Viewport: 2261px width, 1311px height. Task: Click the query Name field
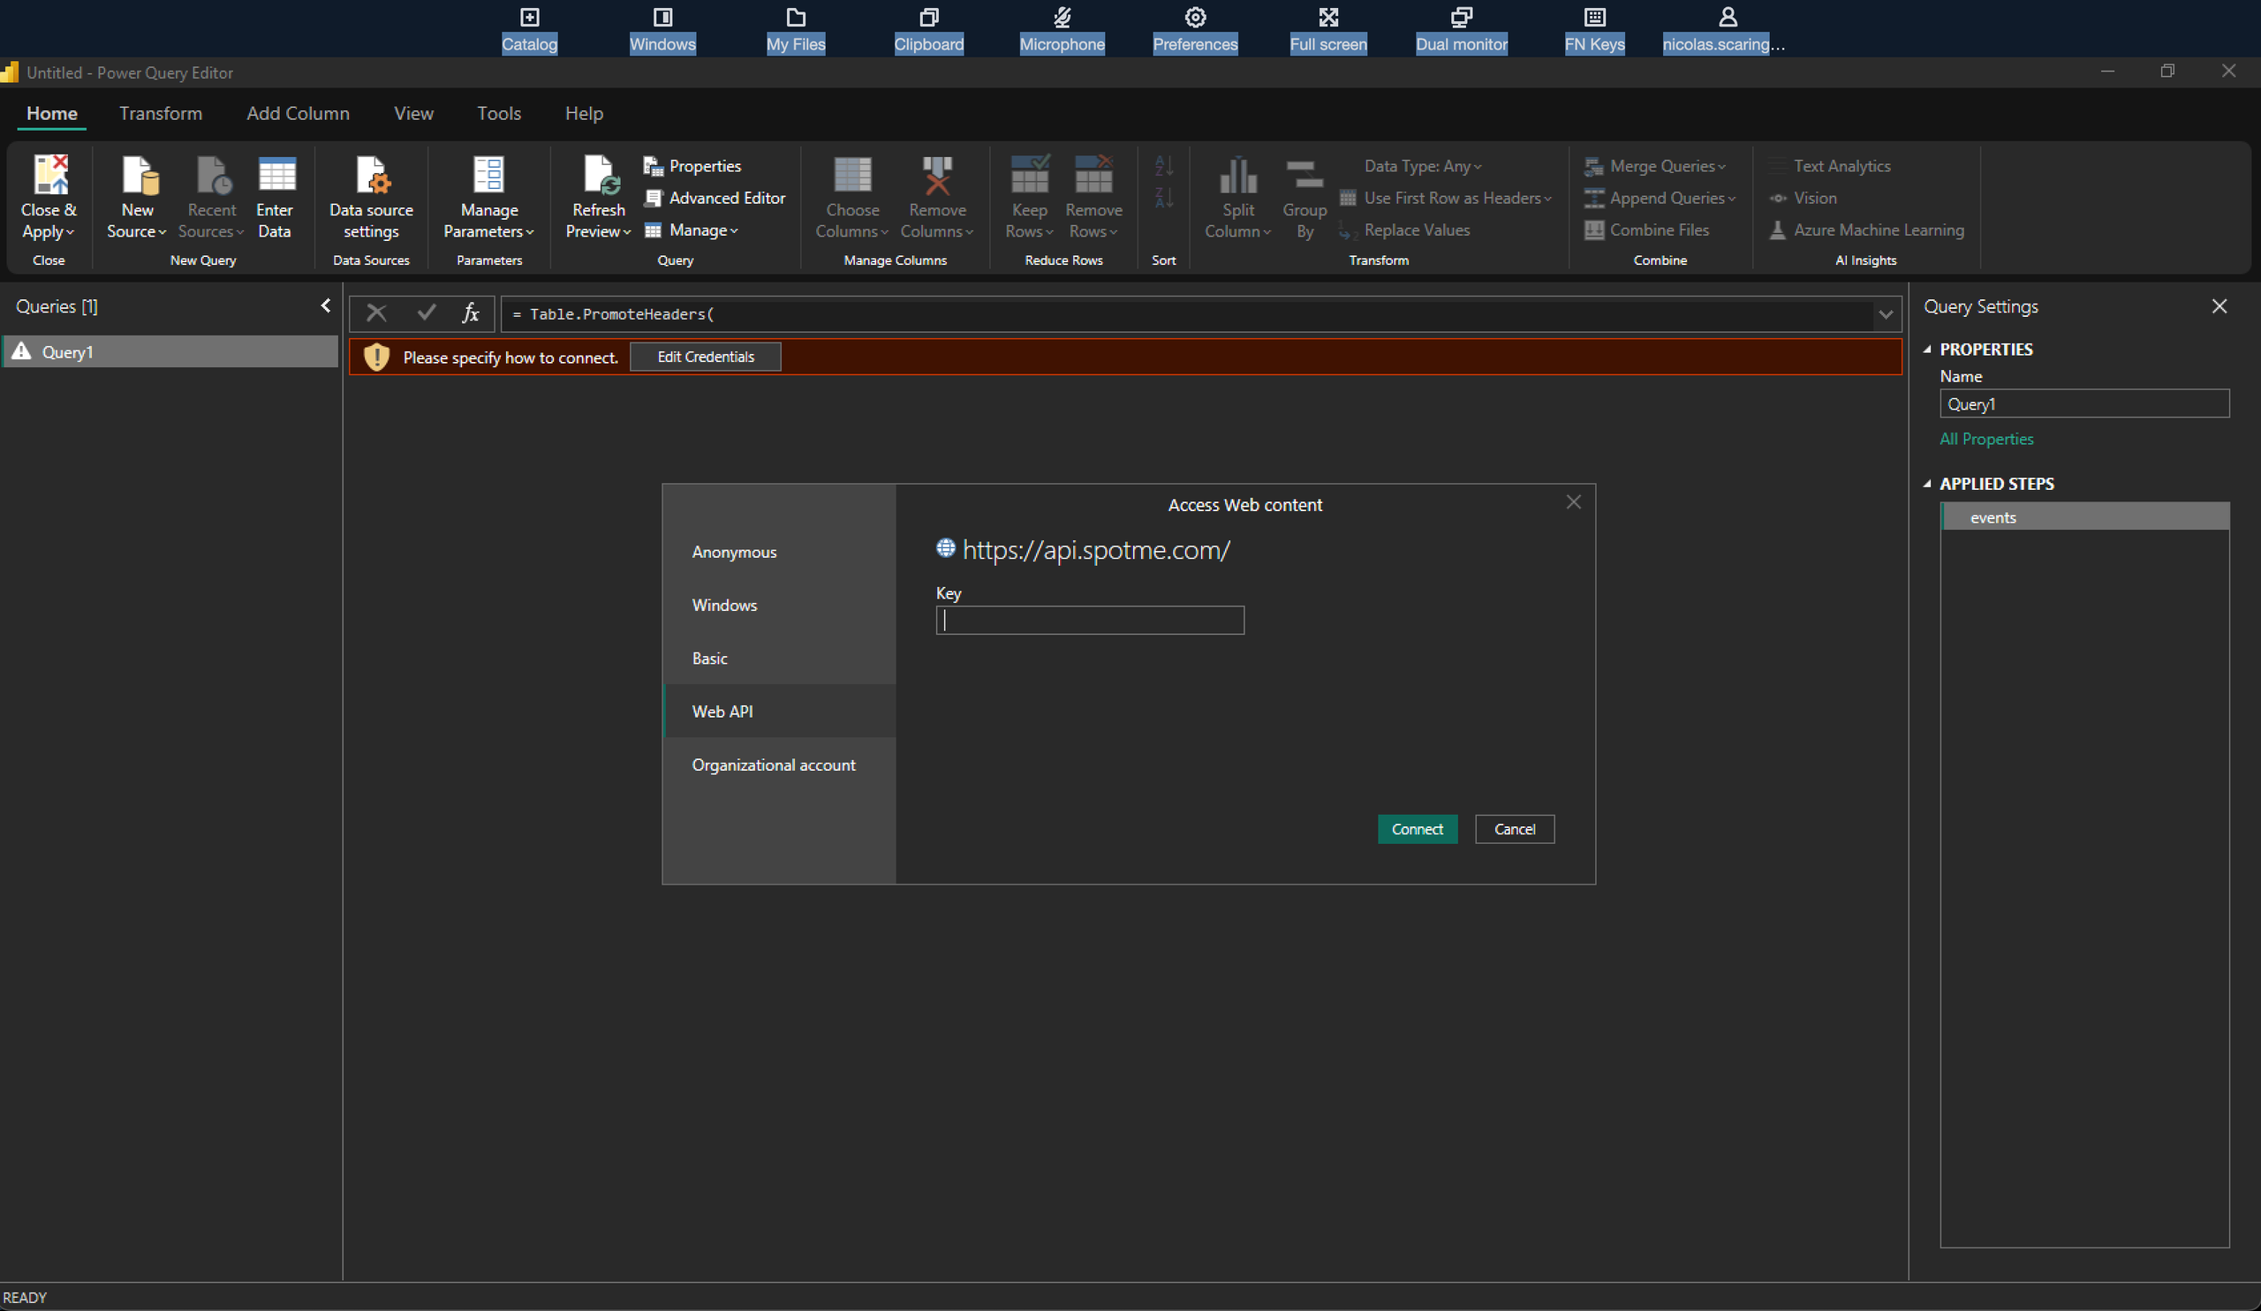2083,403
